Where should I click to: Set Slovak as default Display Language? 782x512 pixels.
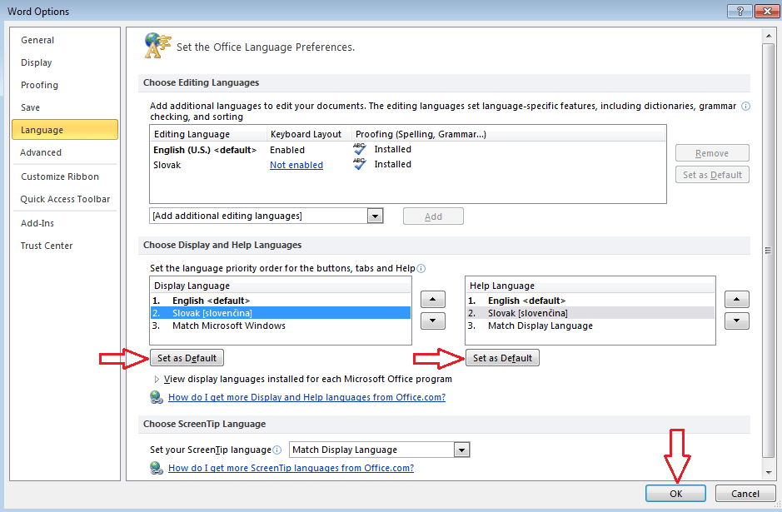pos(187,356)
